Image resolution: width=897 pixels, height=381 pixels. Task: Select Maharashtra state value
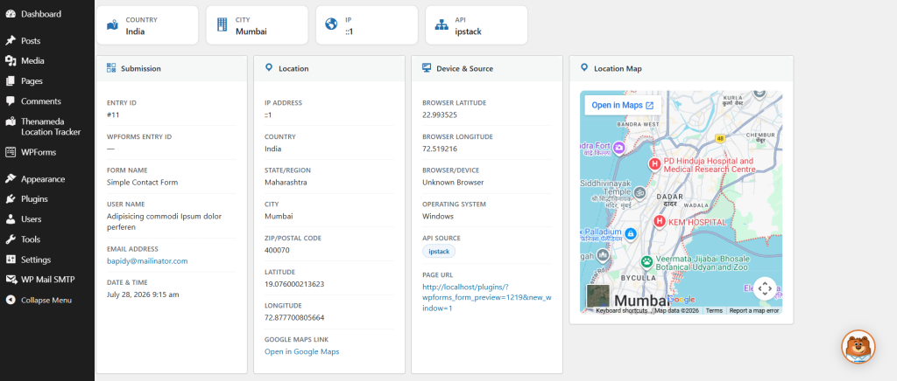click(286, 183)
